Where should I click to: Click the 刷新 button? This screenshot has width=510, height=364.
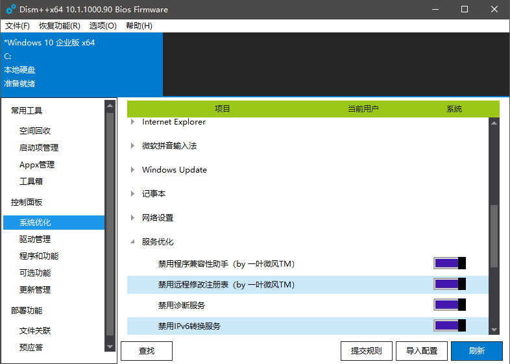477,350
